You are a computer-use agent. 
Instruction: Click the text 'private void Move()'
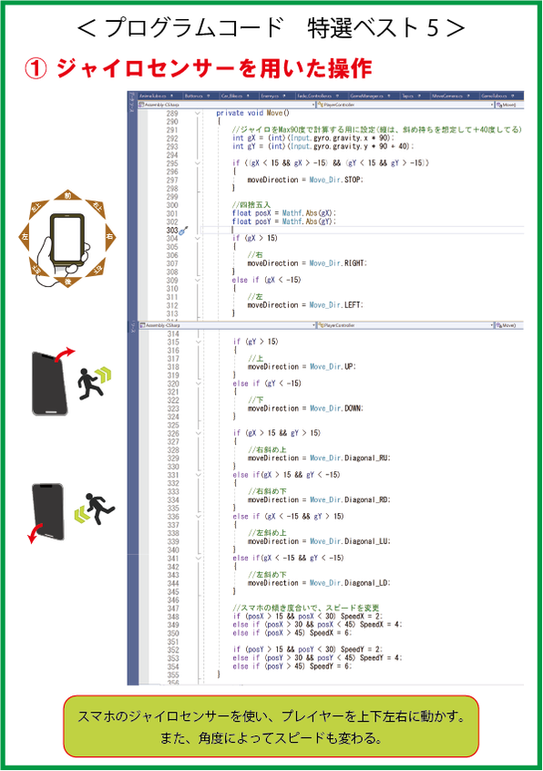pyautogui.click(x=253, y=113)
